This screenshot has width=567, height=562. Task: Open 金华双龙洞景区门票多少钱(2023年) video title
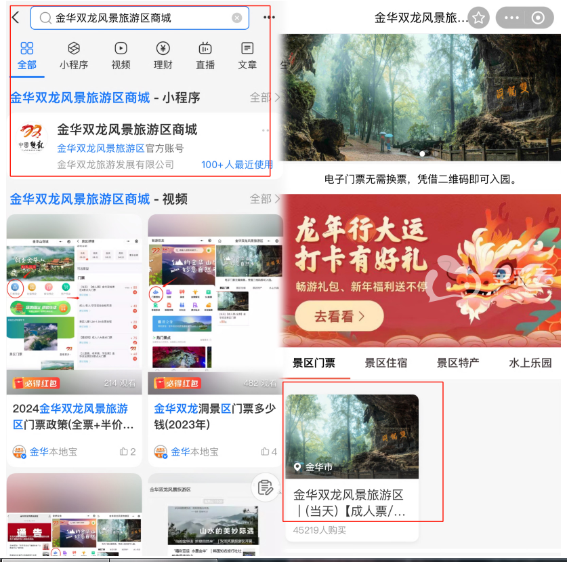[x=215, y=416]
